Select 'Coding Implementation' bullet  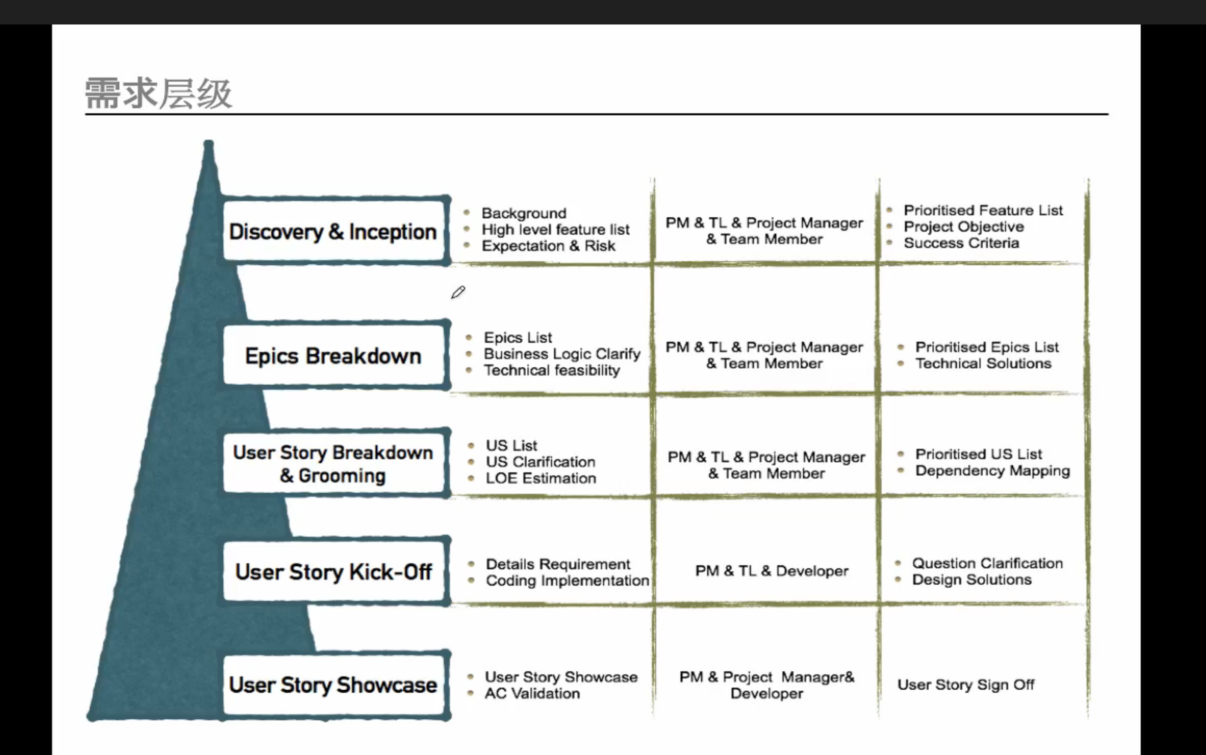[x=567, y=581]
